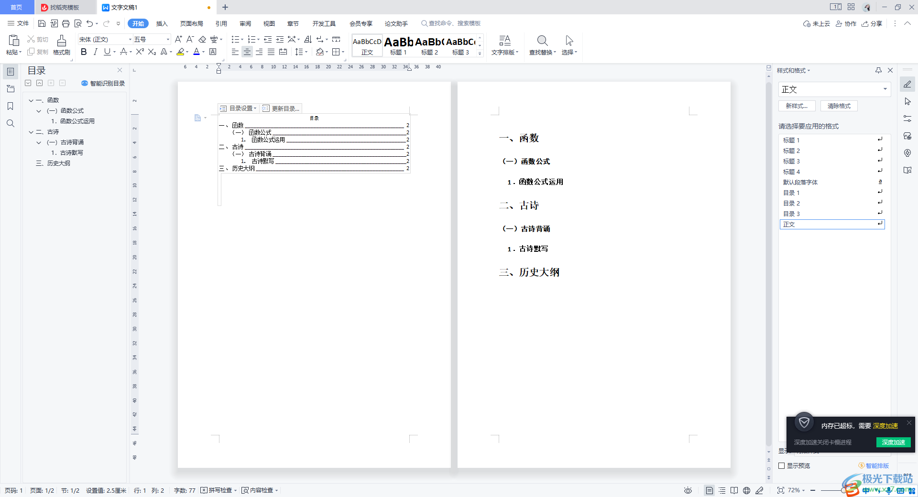This screenshot has height=497, width=918.
Task: Open the Bookmark panel in left sidebar
Action: pyautogui.click(x=11, y=106)
